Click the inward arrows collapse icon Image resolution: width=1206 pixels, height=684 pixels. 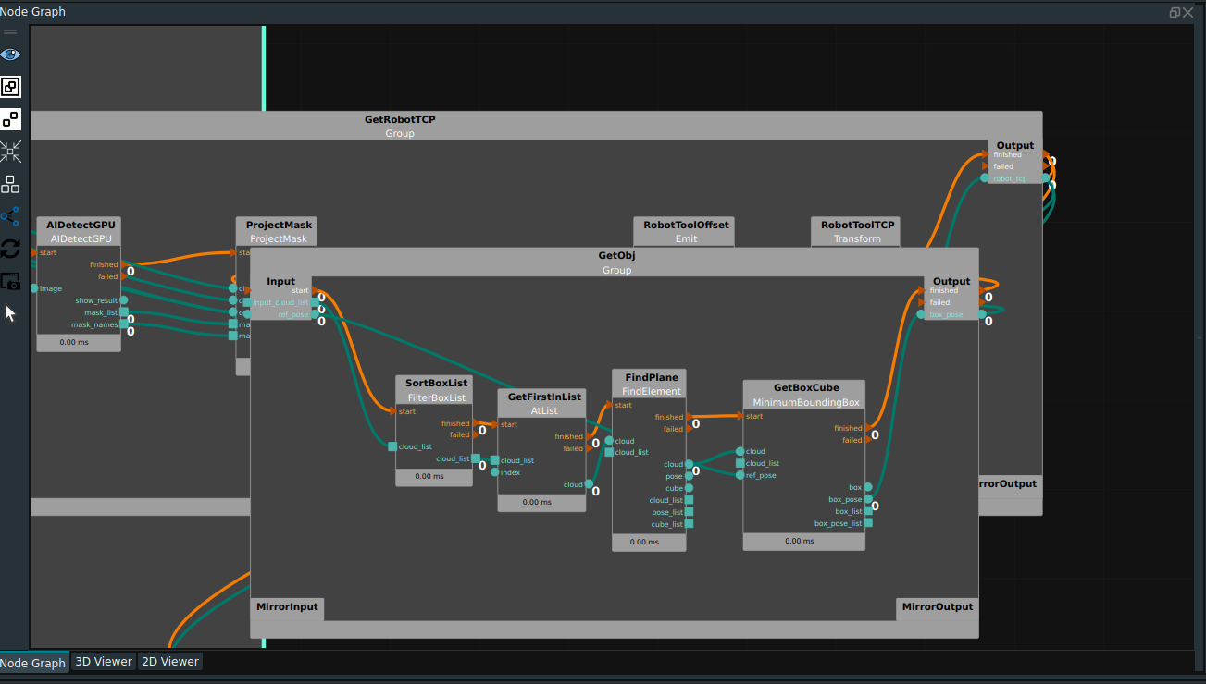click(10, 152)
